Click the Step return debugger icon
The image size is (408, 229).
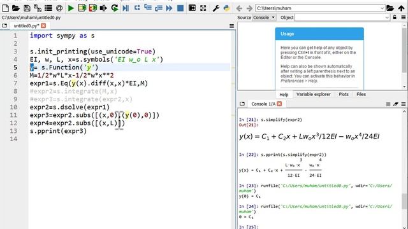159,8
